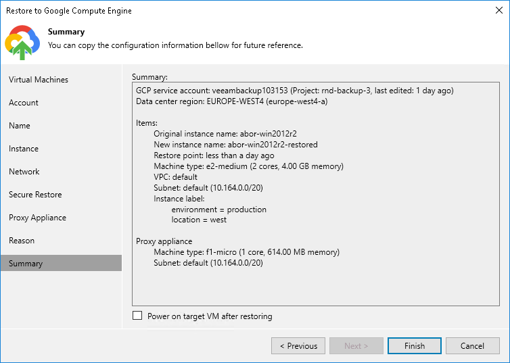Click the Google Cloud restore wizard icon
The height and width of the screenshot is (363, 510).
tap(22, 42)
